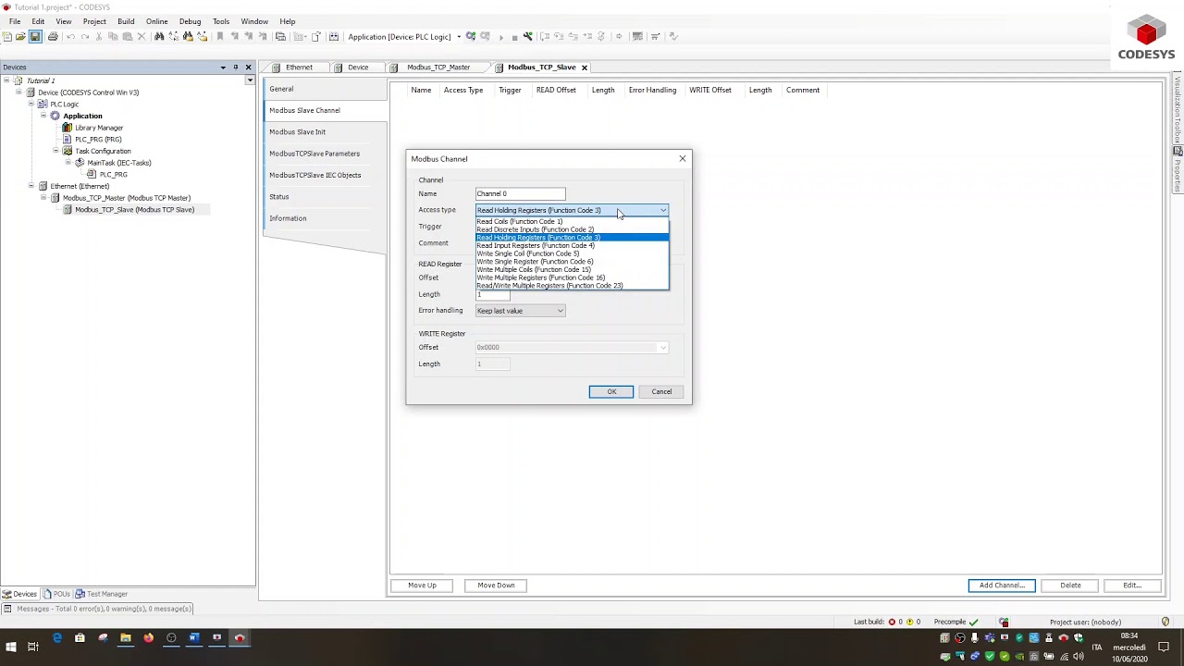Close the Modbus Channel dialog window
This screenshot has width=1184, height=666.
pyautogui.click(x=683, y=159)
